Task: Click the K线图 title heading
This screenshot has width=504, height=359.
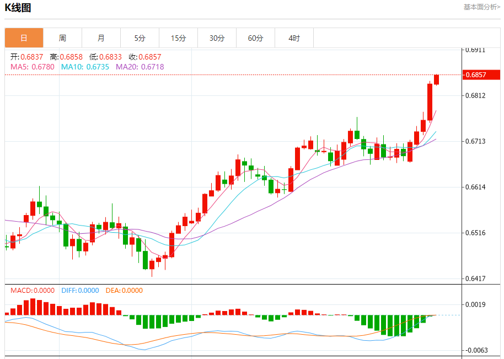Action: pos(18,8)
